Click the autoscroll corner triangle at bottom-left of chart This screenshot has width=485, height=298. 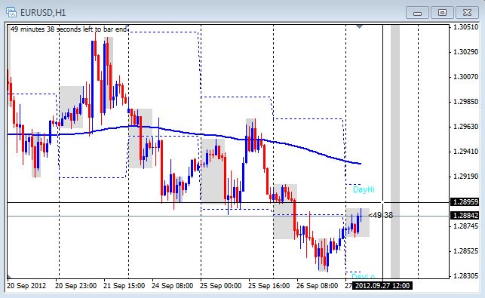(10, 276)
